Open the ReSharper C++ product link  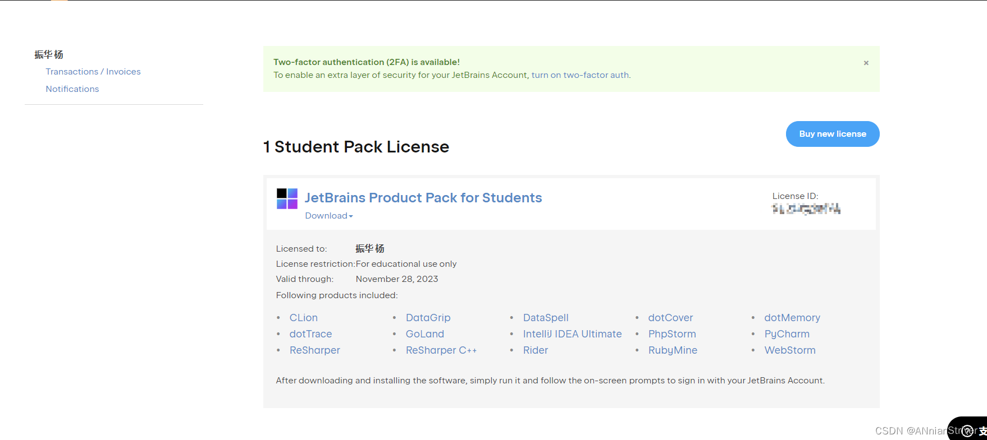point(441,350)
